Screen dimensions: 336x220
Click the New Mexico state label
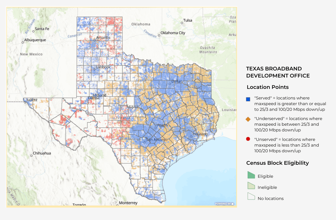pyautogui.click(x=31, y=54)
